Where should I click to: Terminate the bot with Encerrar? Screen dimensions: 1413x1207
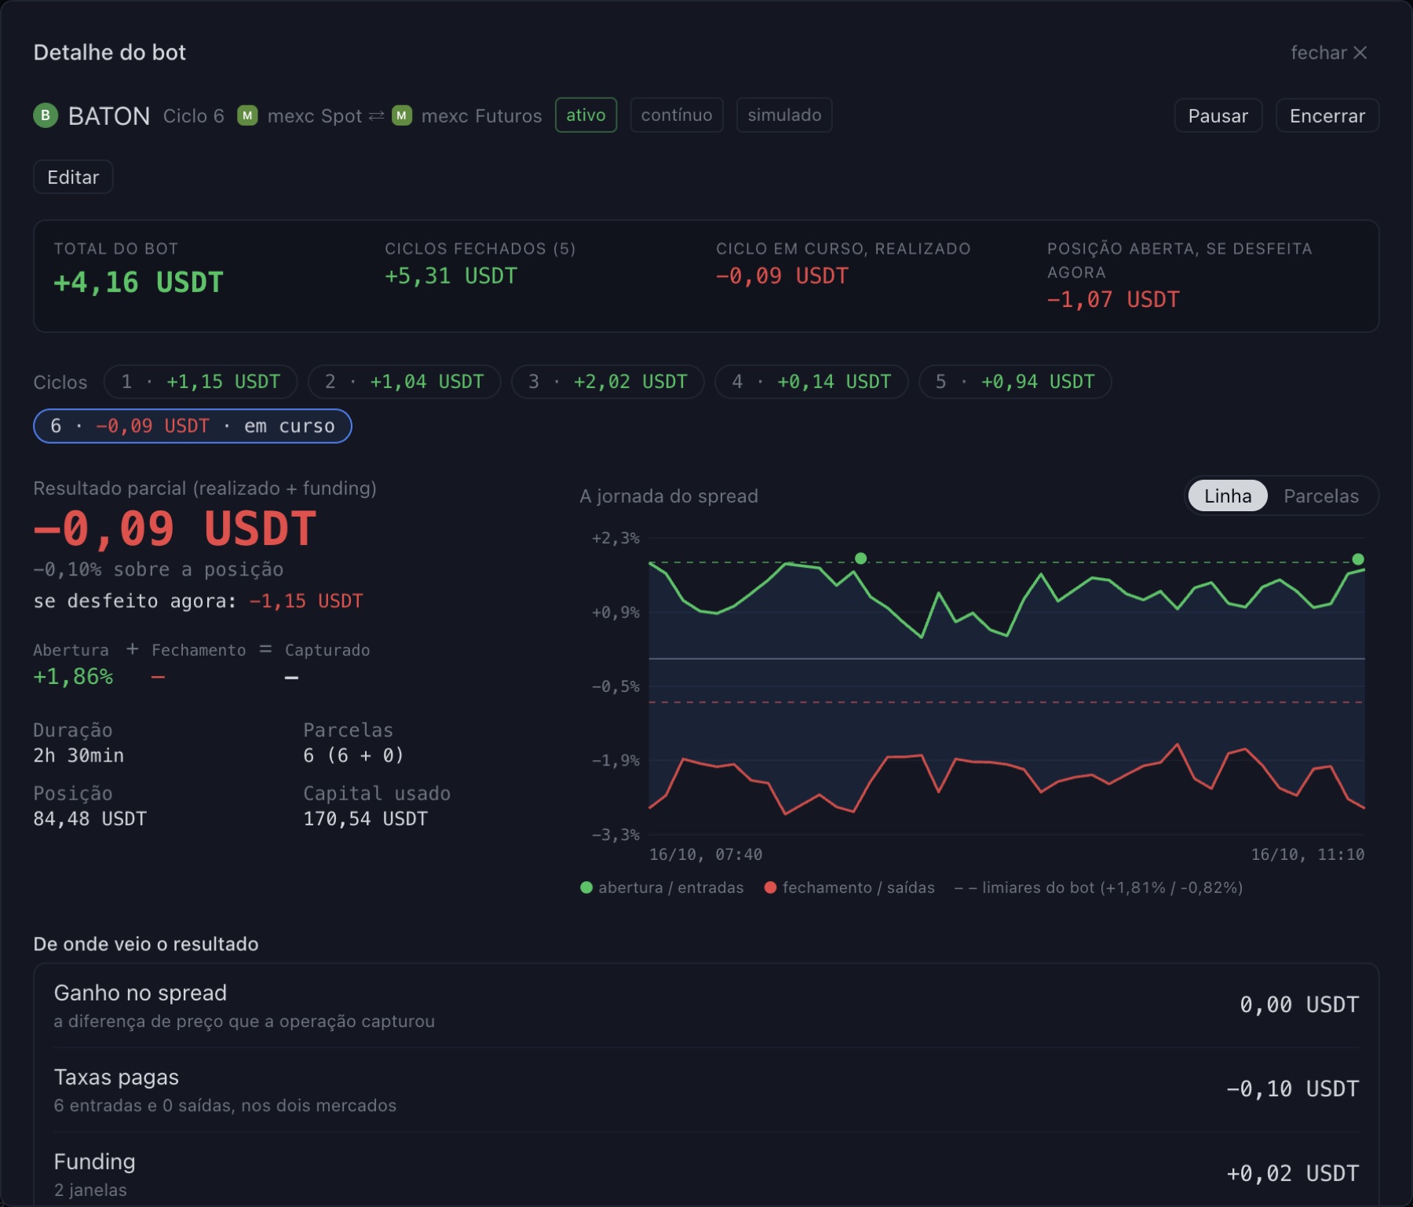pyautogui.click(x=1327, y=115)
